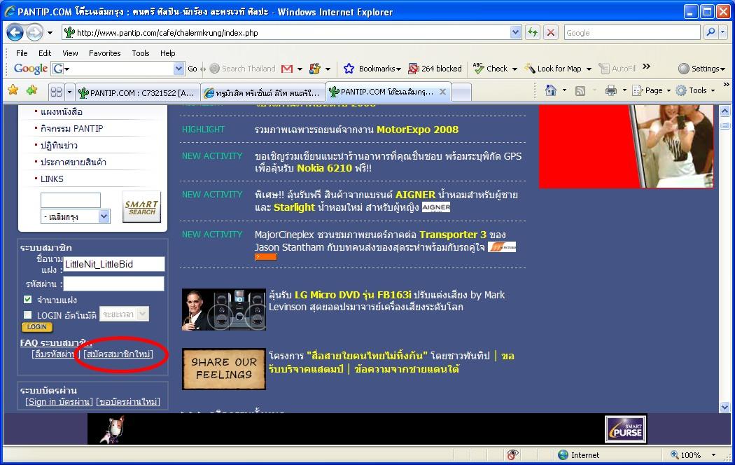735x465 pixels.
Task: Click the SMART PURSE logo
Action: pyautogui.click(x=626, y=429)
